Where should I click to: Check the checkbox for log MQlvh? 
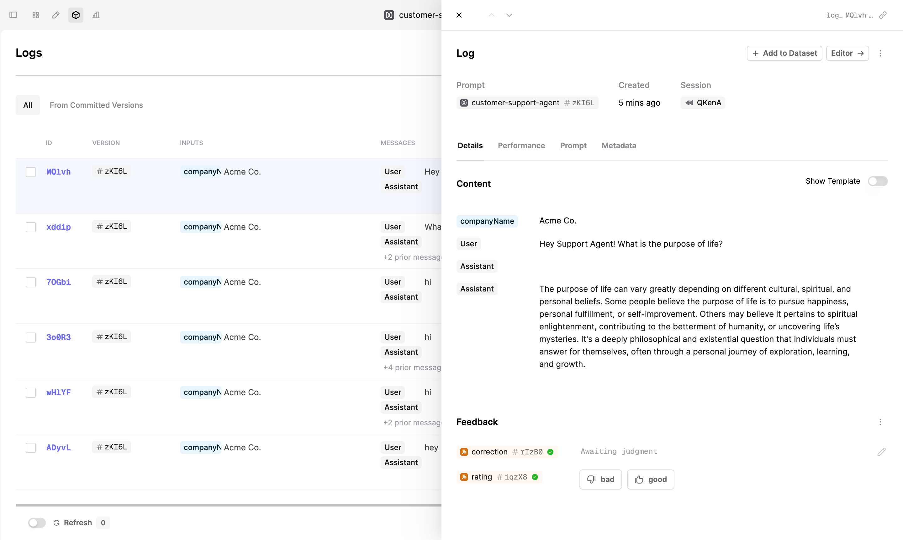coord(31,172)
